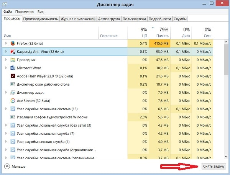Screen dimensions: 230x175
Task: Sort by the Память column header
Action: point(159,33)
